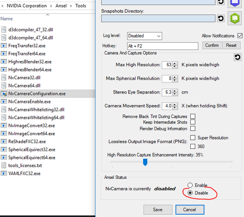Expand the Ansel breadcrumb chevron in address bar
Image resolution: width=244 pixels, height=217 pixels.
click(x=70, y=6)
